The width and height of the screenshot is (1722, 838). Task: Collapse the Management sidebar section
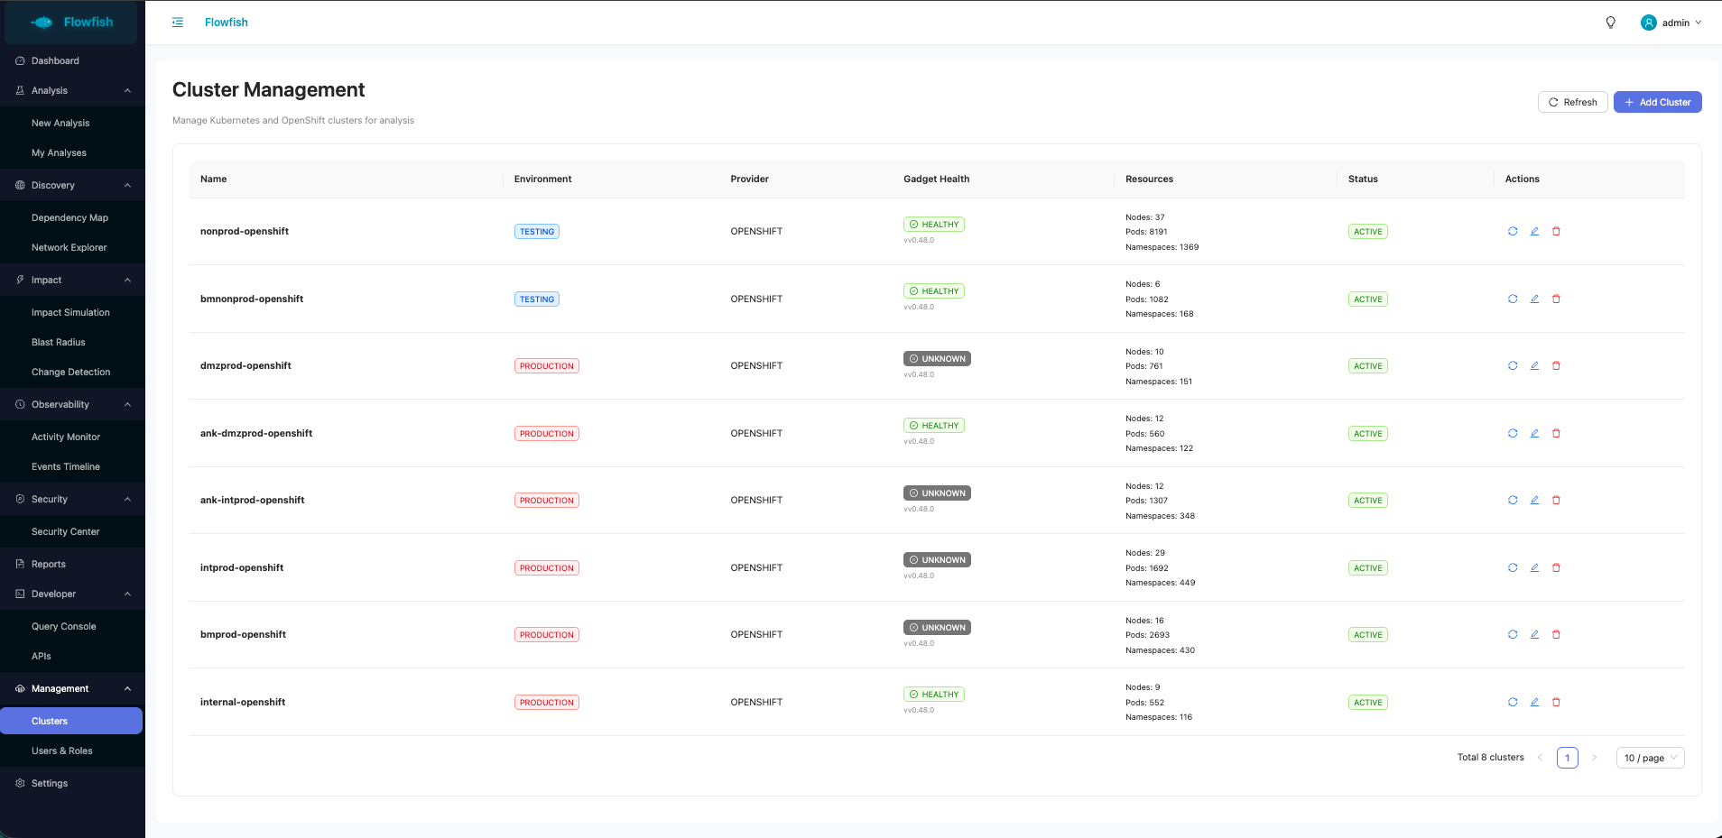click(72, 688)
